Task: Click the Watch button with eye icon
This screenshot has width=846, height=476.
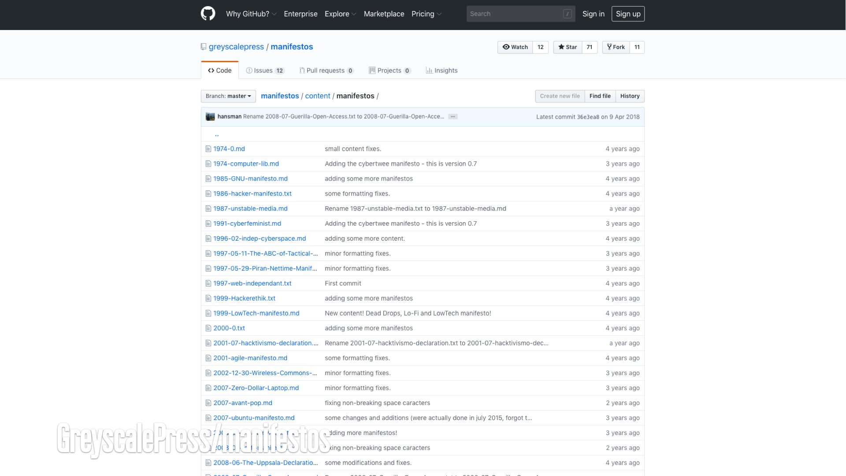Action: pyautogui.click(x=515, y=47)
